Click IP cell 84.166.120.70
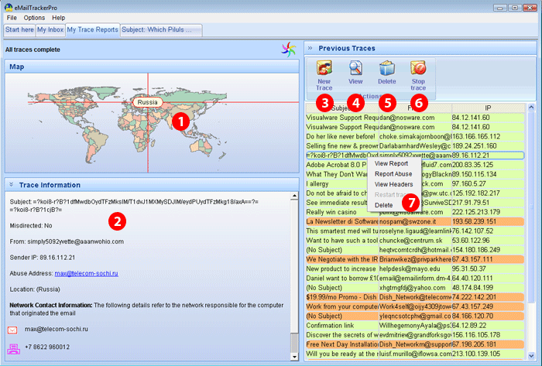Viewport: 542px width, 366px height. tap(488, 316)
